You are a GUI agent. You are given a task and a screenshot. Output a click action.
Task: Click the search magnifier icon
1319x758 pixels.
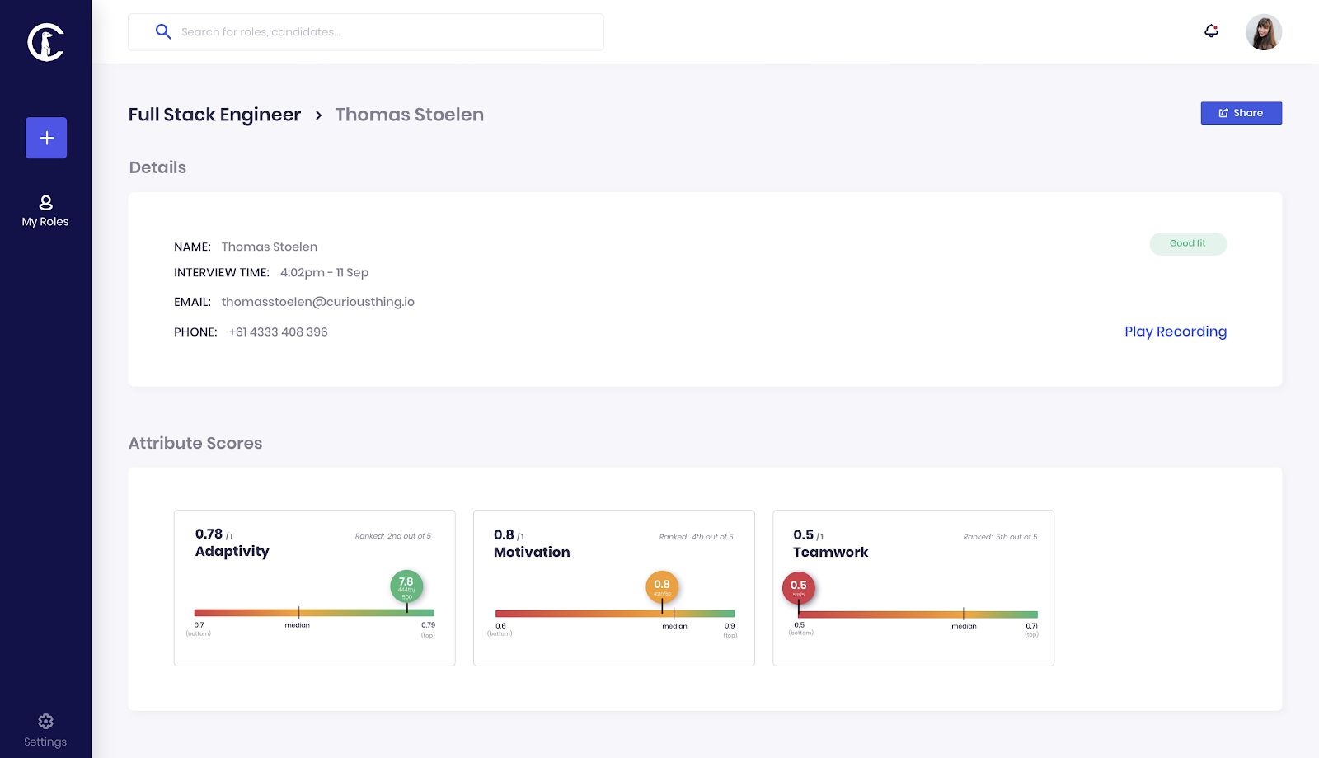[x=163, y=31]
